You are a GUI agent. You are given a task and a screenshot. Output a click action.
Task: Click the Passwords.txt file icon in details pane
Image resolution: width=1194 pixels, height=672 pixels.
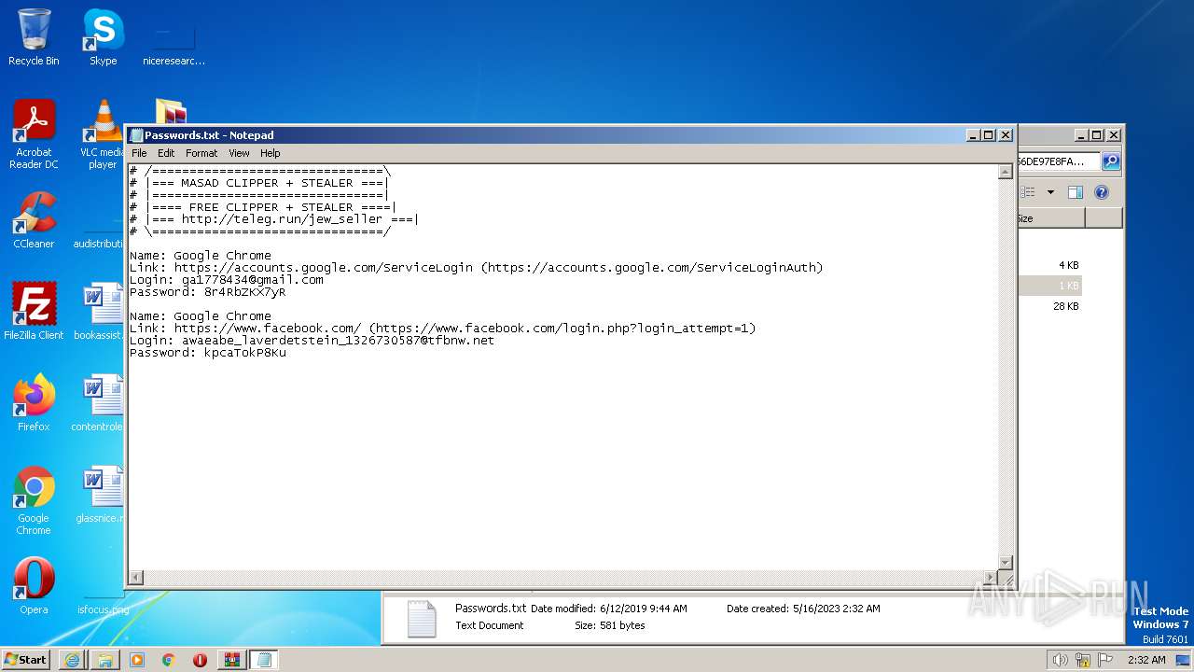coord(422,619)
